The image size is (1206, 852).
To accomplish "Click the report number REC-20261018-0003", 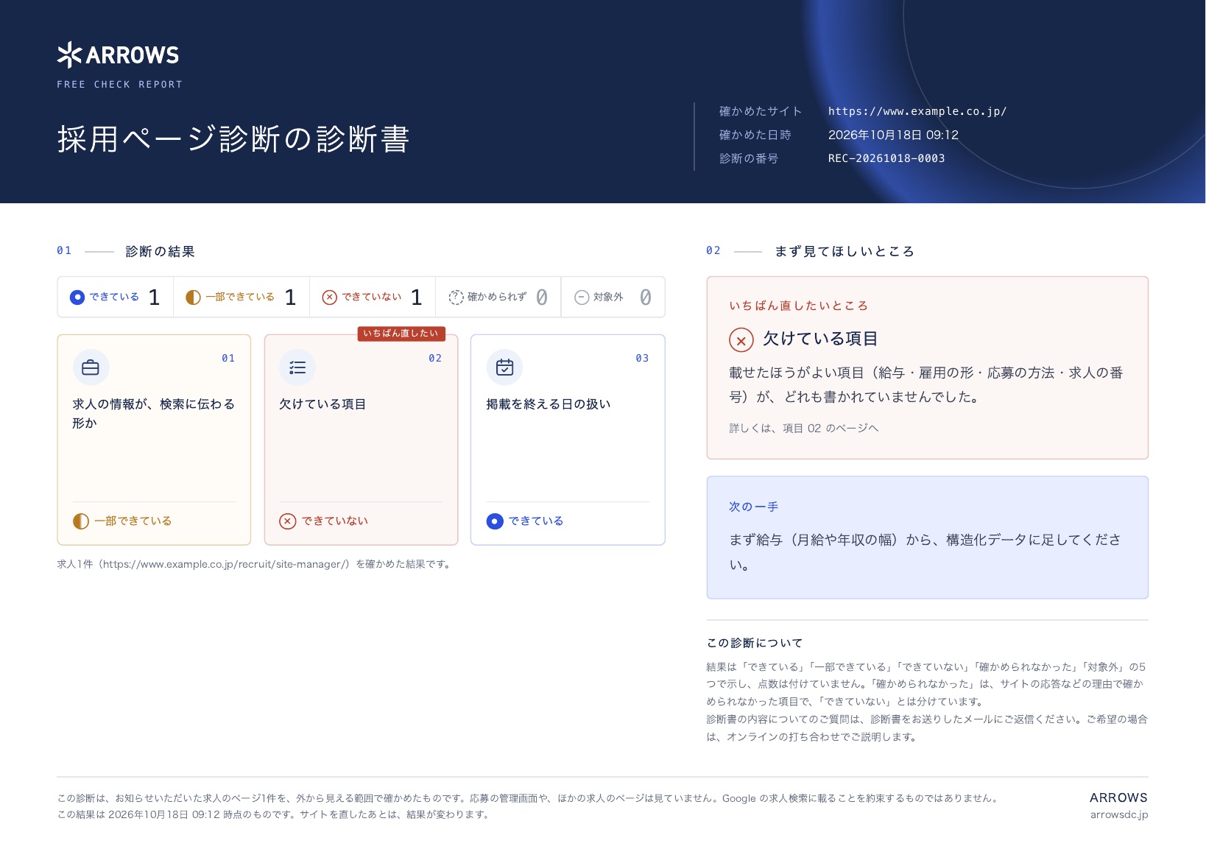I will coord(886,158).
